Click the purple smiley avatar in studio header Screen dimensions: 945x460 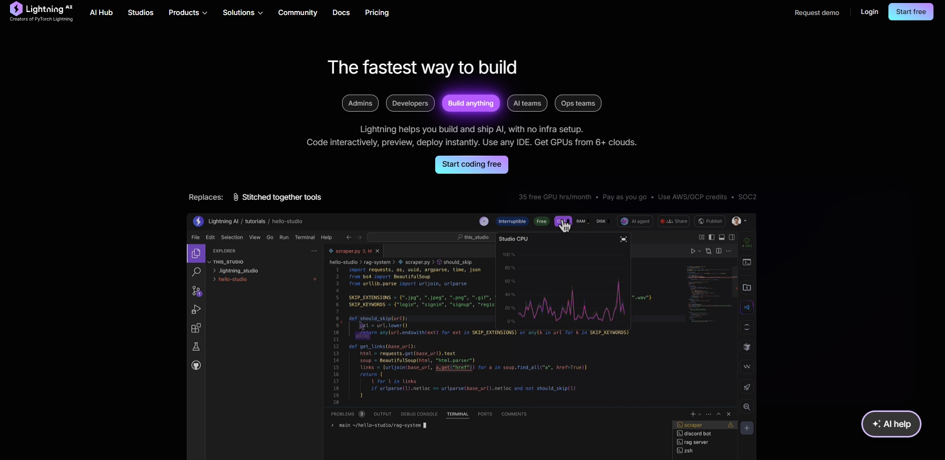click(x=484, y=221)
